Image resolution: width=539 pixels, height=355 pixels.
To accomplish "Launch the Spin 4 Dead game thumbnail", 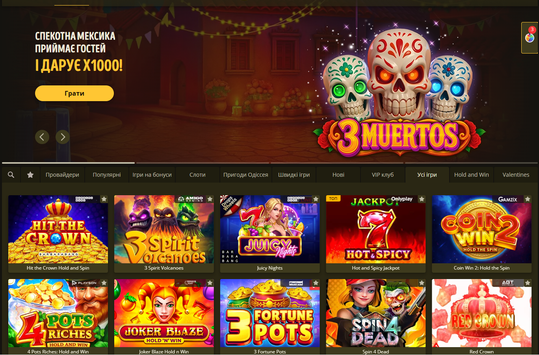I will pos(376,313).
